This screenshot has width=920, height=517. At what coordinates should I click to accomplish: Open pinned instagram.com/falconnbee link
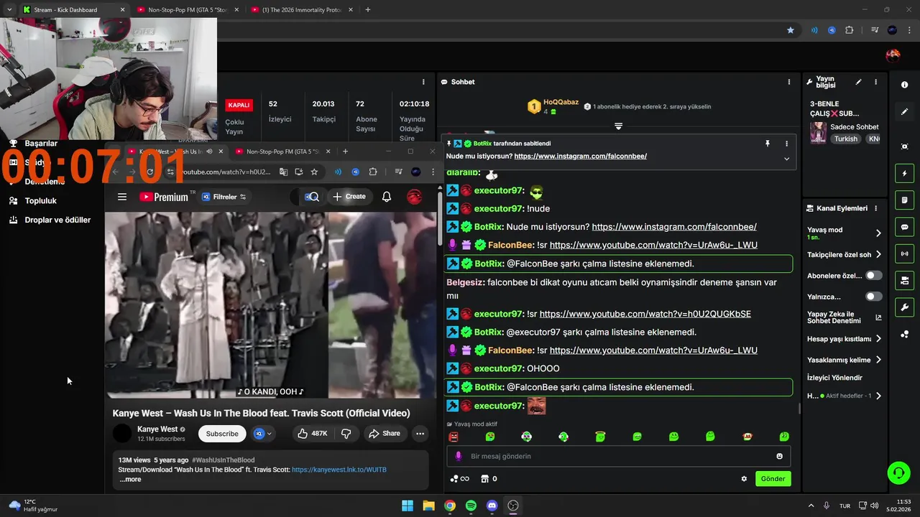click(580, 156)
